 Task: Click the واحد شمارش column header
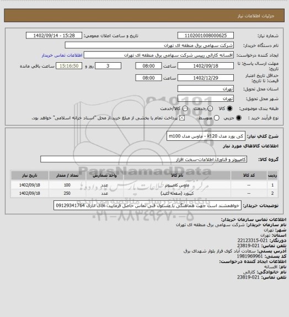coord(105,175)
